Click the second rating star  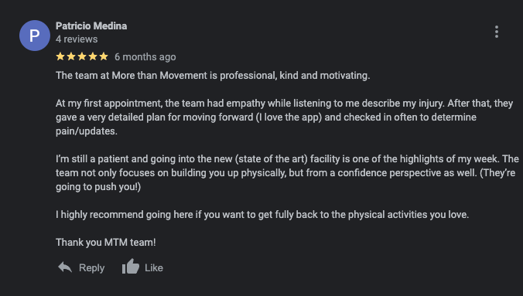pyautogui.click(x=71, y=56)
